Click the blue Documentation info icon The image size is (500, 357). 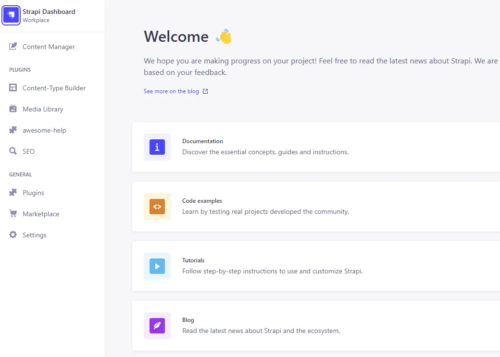coord(157,147)
